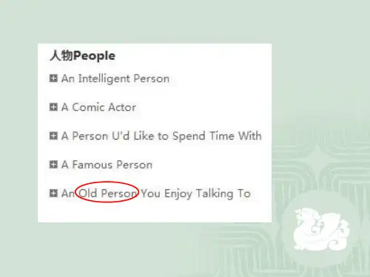The width and height of the screenshot is (370, 277).
Task: Expand the An Intelligent Person item
Action: point(53,78)
